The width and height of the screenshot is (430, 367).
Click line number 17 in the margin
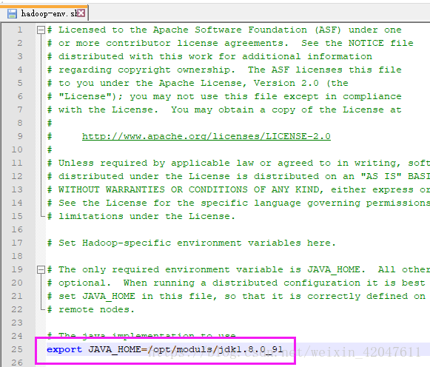point(17,243)
